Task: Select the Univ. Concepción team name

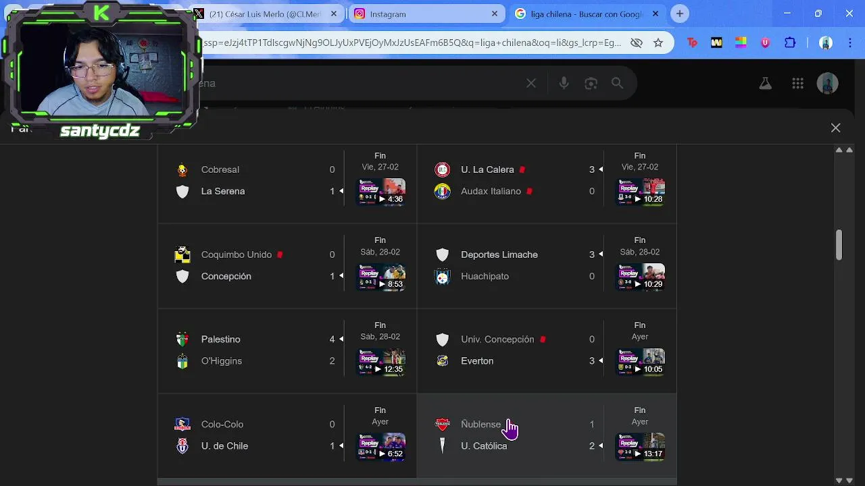Action: click(497, 340)
